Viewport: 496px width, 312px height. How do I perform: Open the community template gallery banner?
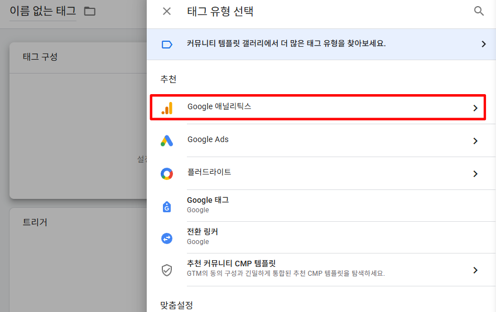(321, 44)
